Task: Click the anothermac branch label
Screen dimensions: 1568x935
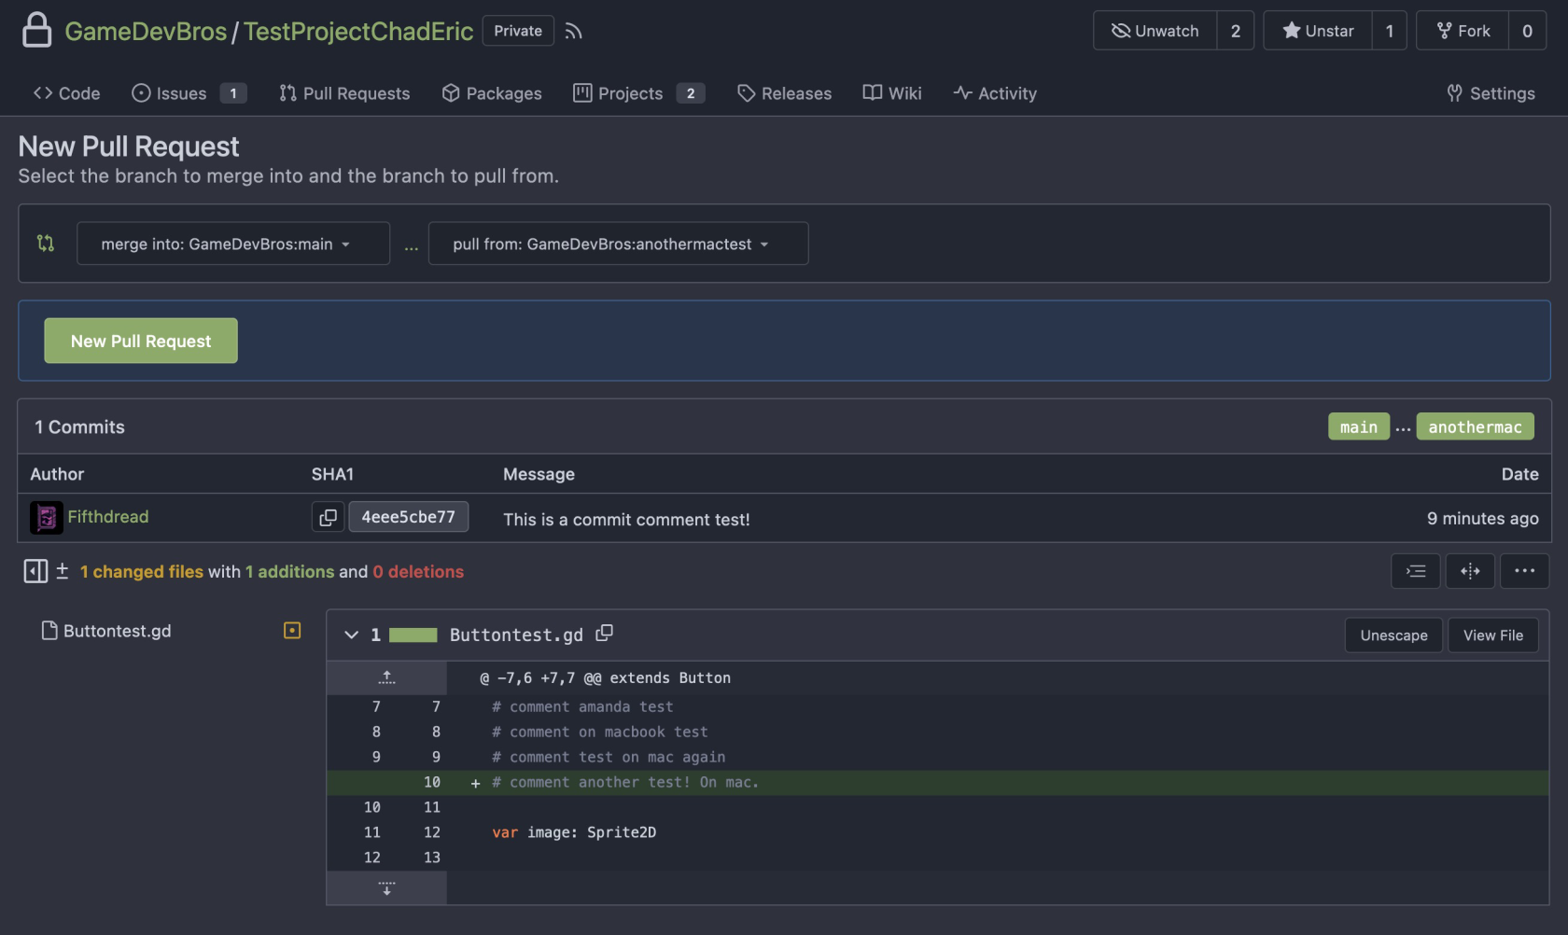Action: (x=1475, y=426)
